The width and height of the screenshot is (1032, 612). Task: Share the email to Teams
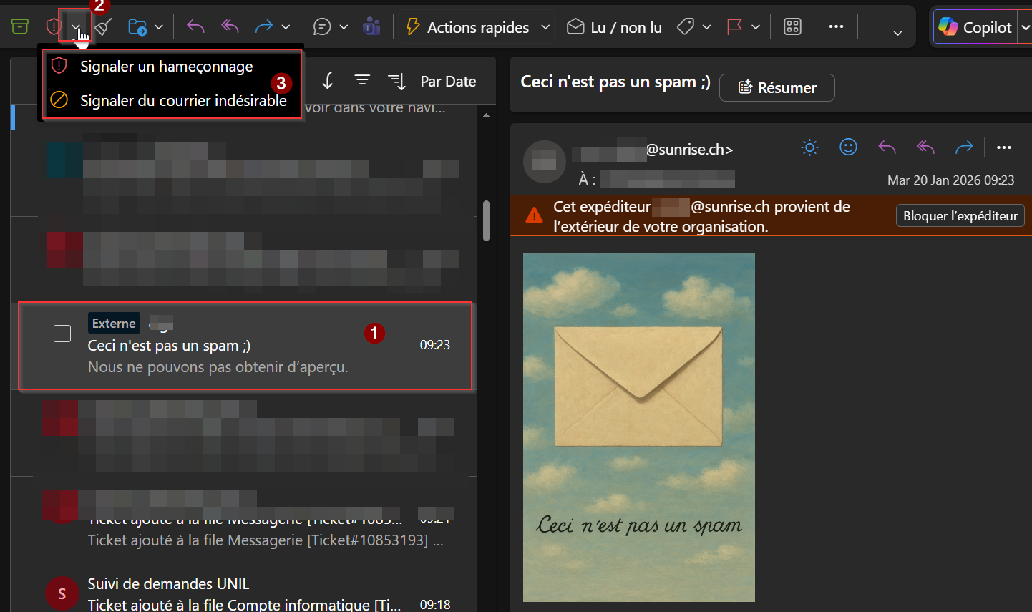[x=371, y=26]
